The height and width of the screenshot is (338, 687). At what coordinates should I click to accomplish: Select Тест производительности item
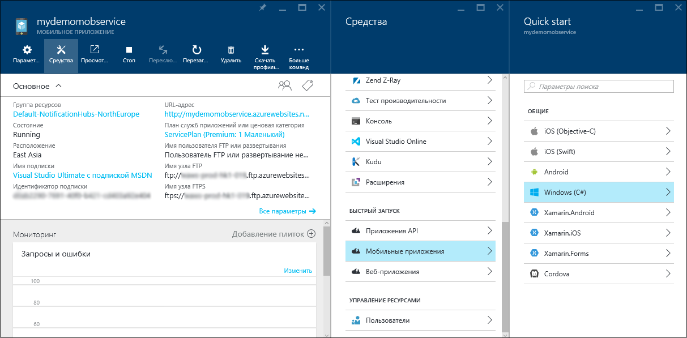tap(420, 101)
